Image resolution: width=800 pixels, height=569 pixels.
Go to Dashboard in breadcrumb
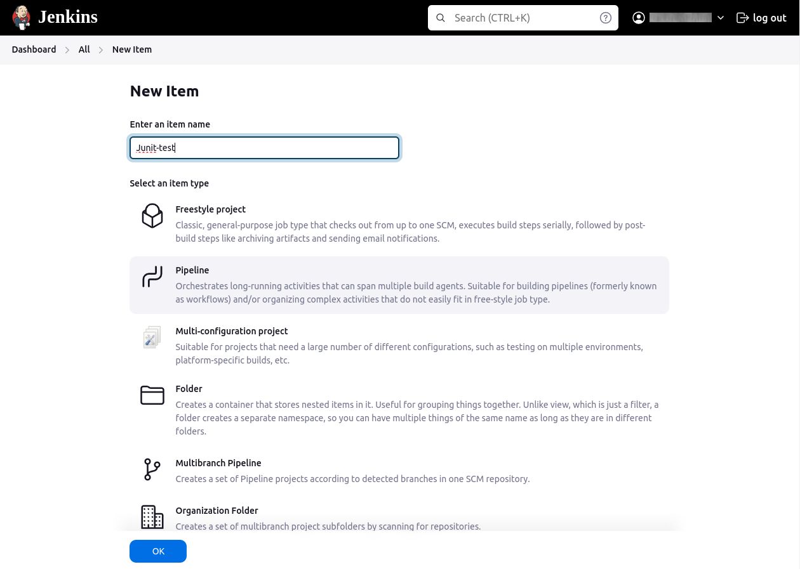pos(34,49)
